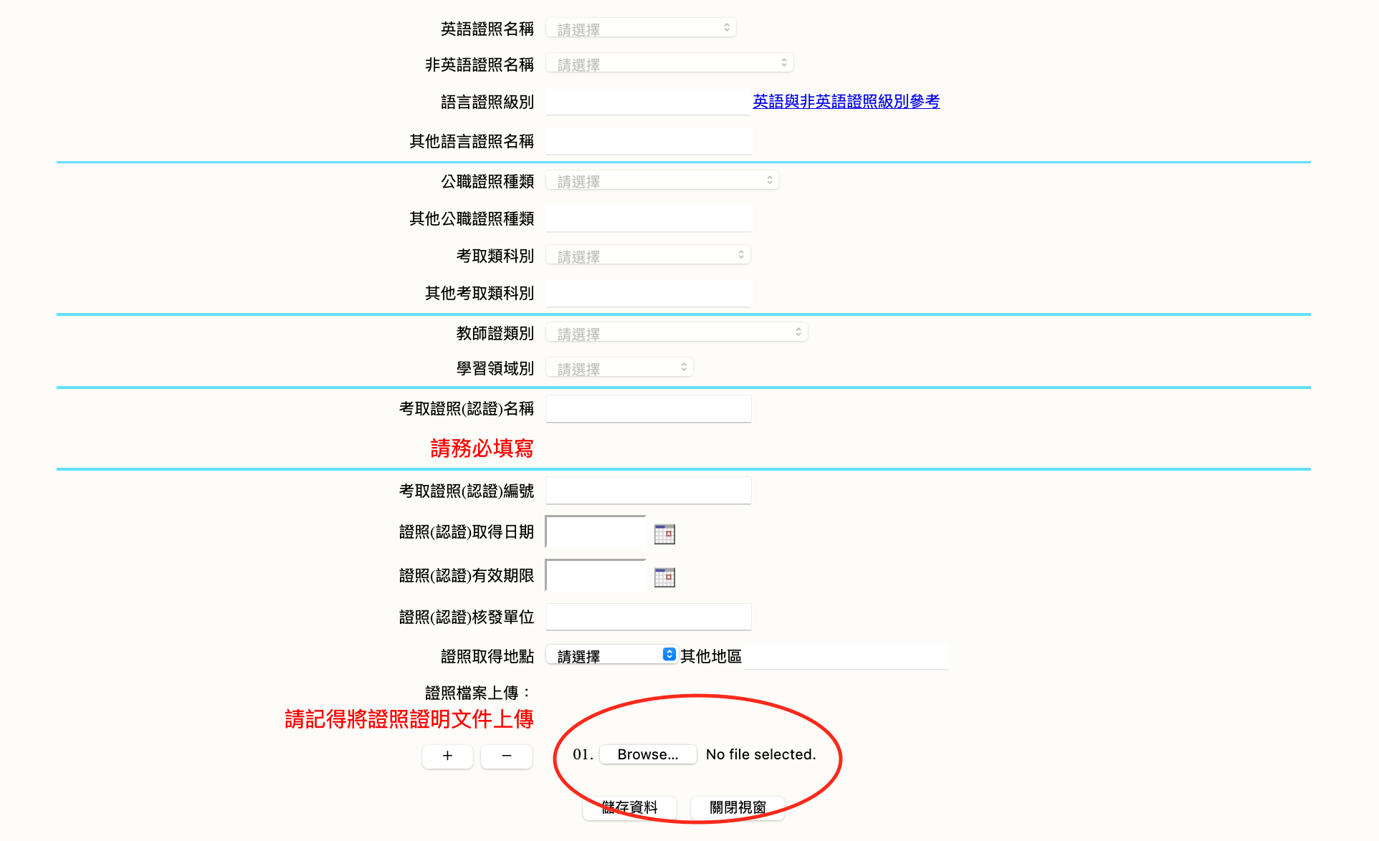The image size is (1379, 841).
Task: Open calendar picker for 證照(認證)取得日期
Action: 664,534
